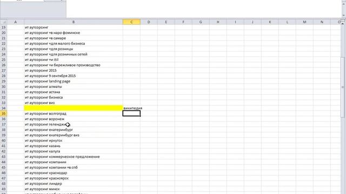Select column F header
The width and height of the screenshot is (346, 194).
(183, 22)
